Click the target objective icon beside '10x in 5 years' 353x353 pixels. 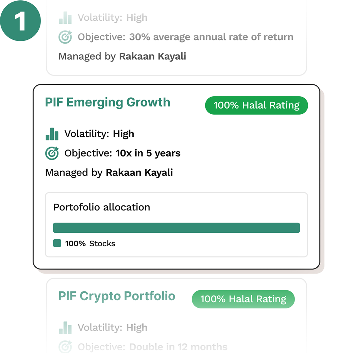51,153
